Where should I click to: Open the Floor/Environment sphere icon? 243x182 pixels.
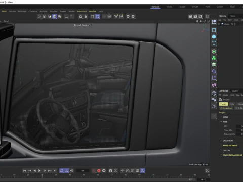pyautogui.click(x=214, y=93)
